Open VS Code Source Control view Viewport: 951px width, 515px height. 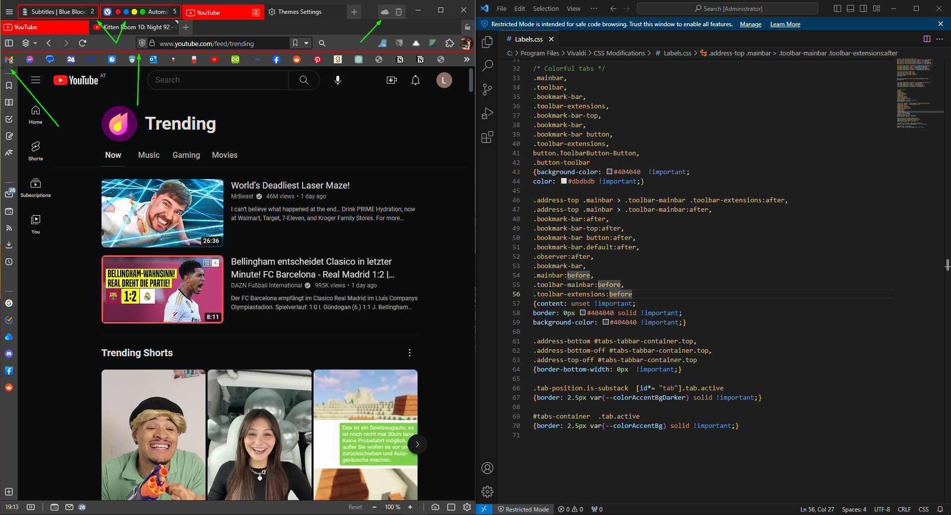[487, 89]
